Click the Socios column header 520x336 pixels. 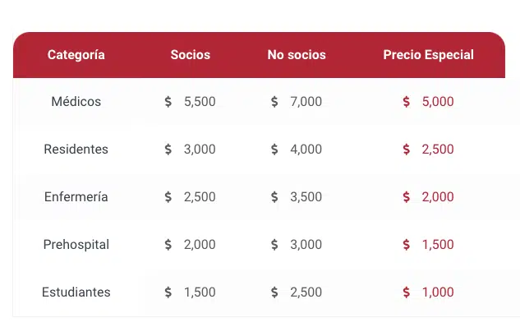point(191,55)
